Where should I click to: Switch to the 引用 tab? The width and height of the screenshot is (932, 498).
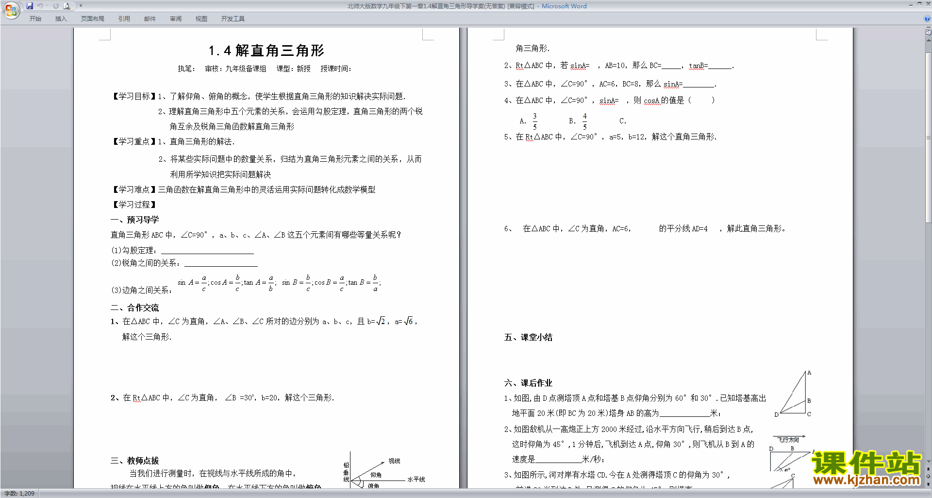pyautogui.click(x=124, y=18)
